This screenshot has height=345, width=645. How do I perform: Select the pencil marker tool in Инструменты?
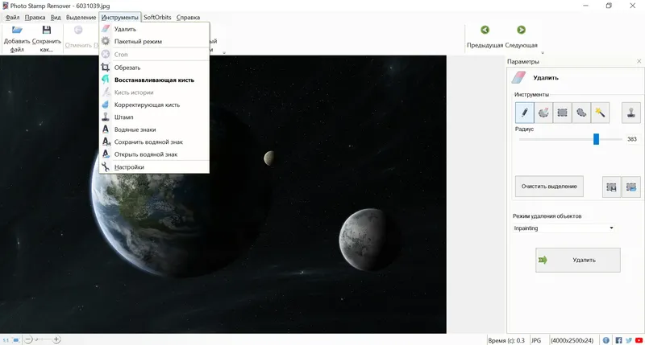(x=525, y=113)
